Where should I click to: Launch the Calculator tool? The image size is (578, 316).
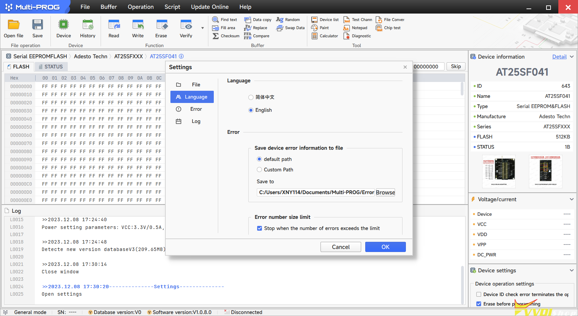[x=325, y=36]
